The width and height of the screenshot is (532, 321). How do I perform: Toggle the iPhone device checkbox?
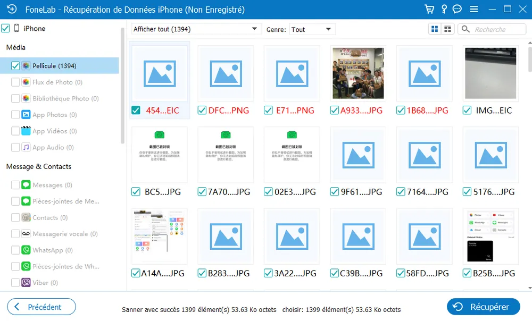click(5, 28)
